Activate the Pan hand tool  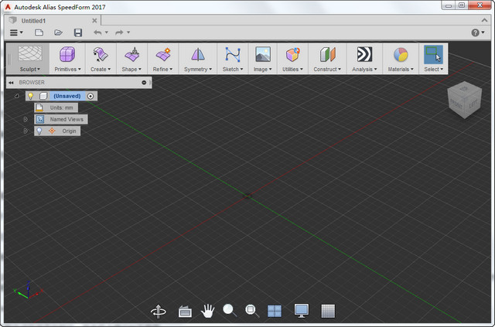[x=208, y=311]
